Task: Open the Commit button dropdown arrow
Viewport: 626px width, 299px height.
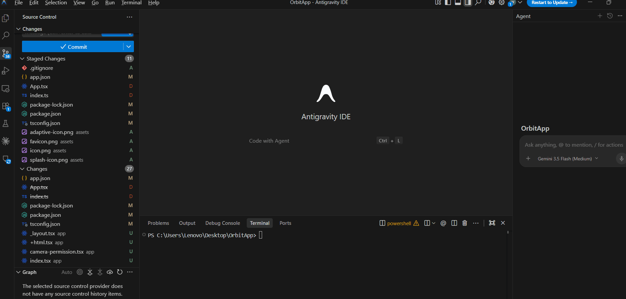Action: pos(129,46)
